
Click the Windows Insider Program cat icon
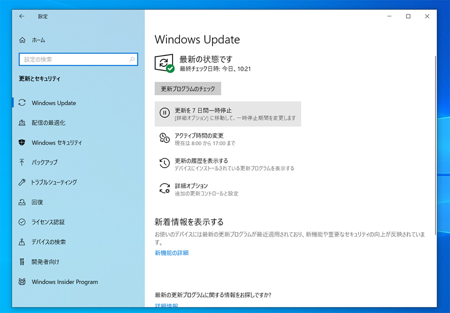22,282
